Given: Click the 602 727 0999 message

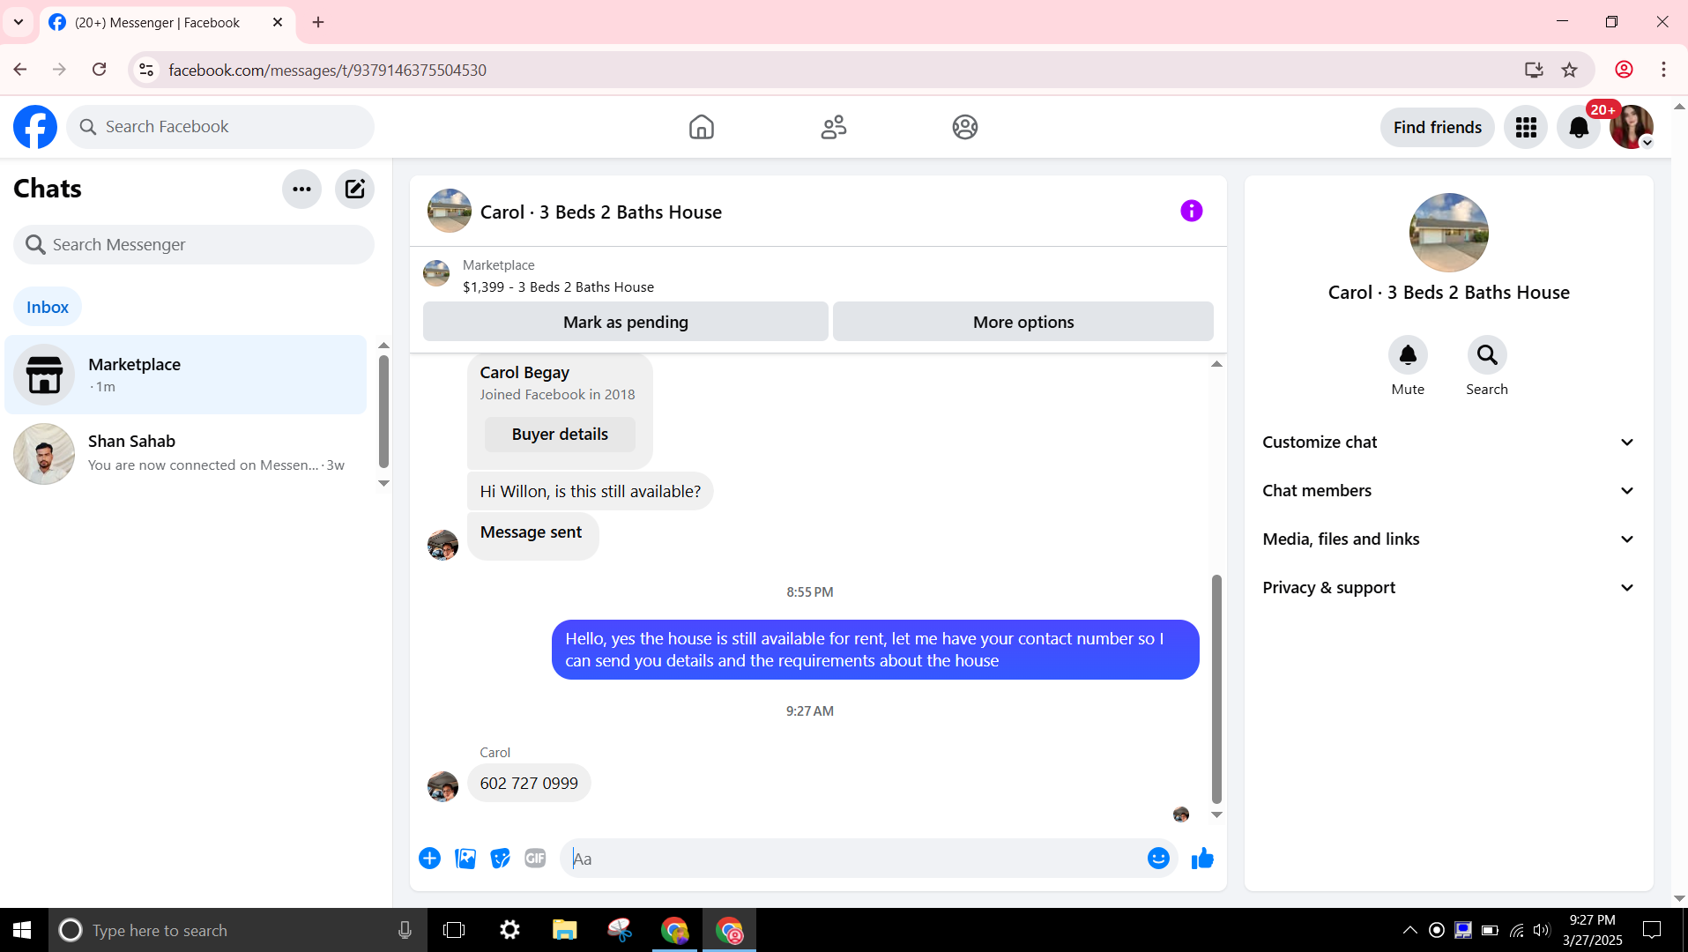Looking at the screenshot, I should pyautogui.click(x=529, y=783).
